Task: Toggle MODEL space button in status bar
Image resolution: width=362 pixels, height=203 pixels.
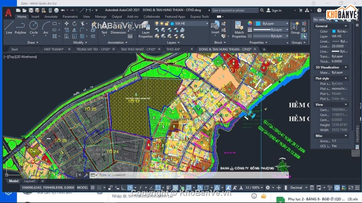Action: click(x=82, y=187)
